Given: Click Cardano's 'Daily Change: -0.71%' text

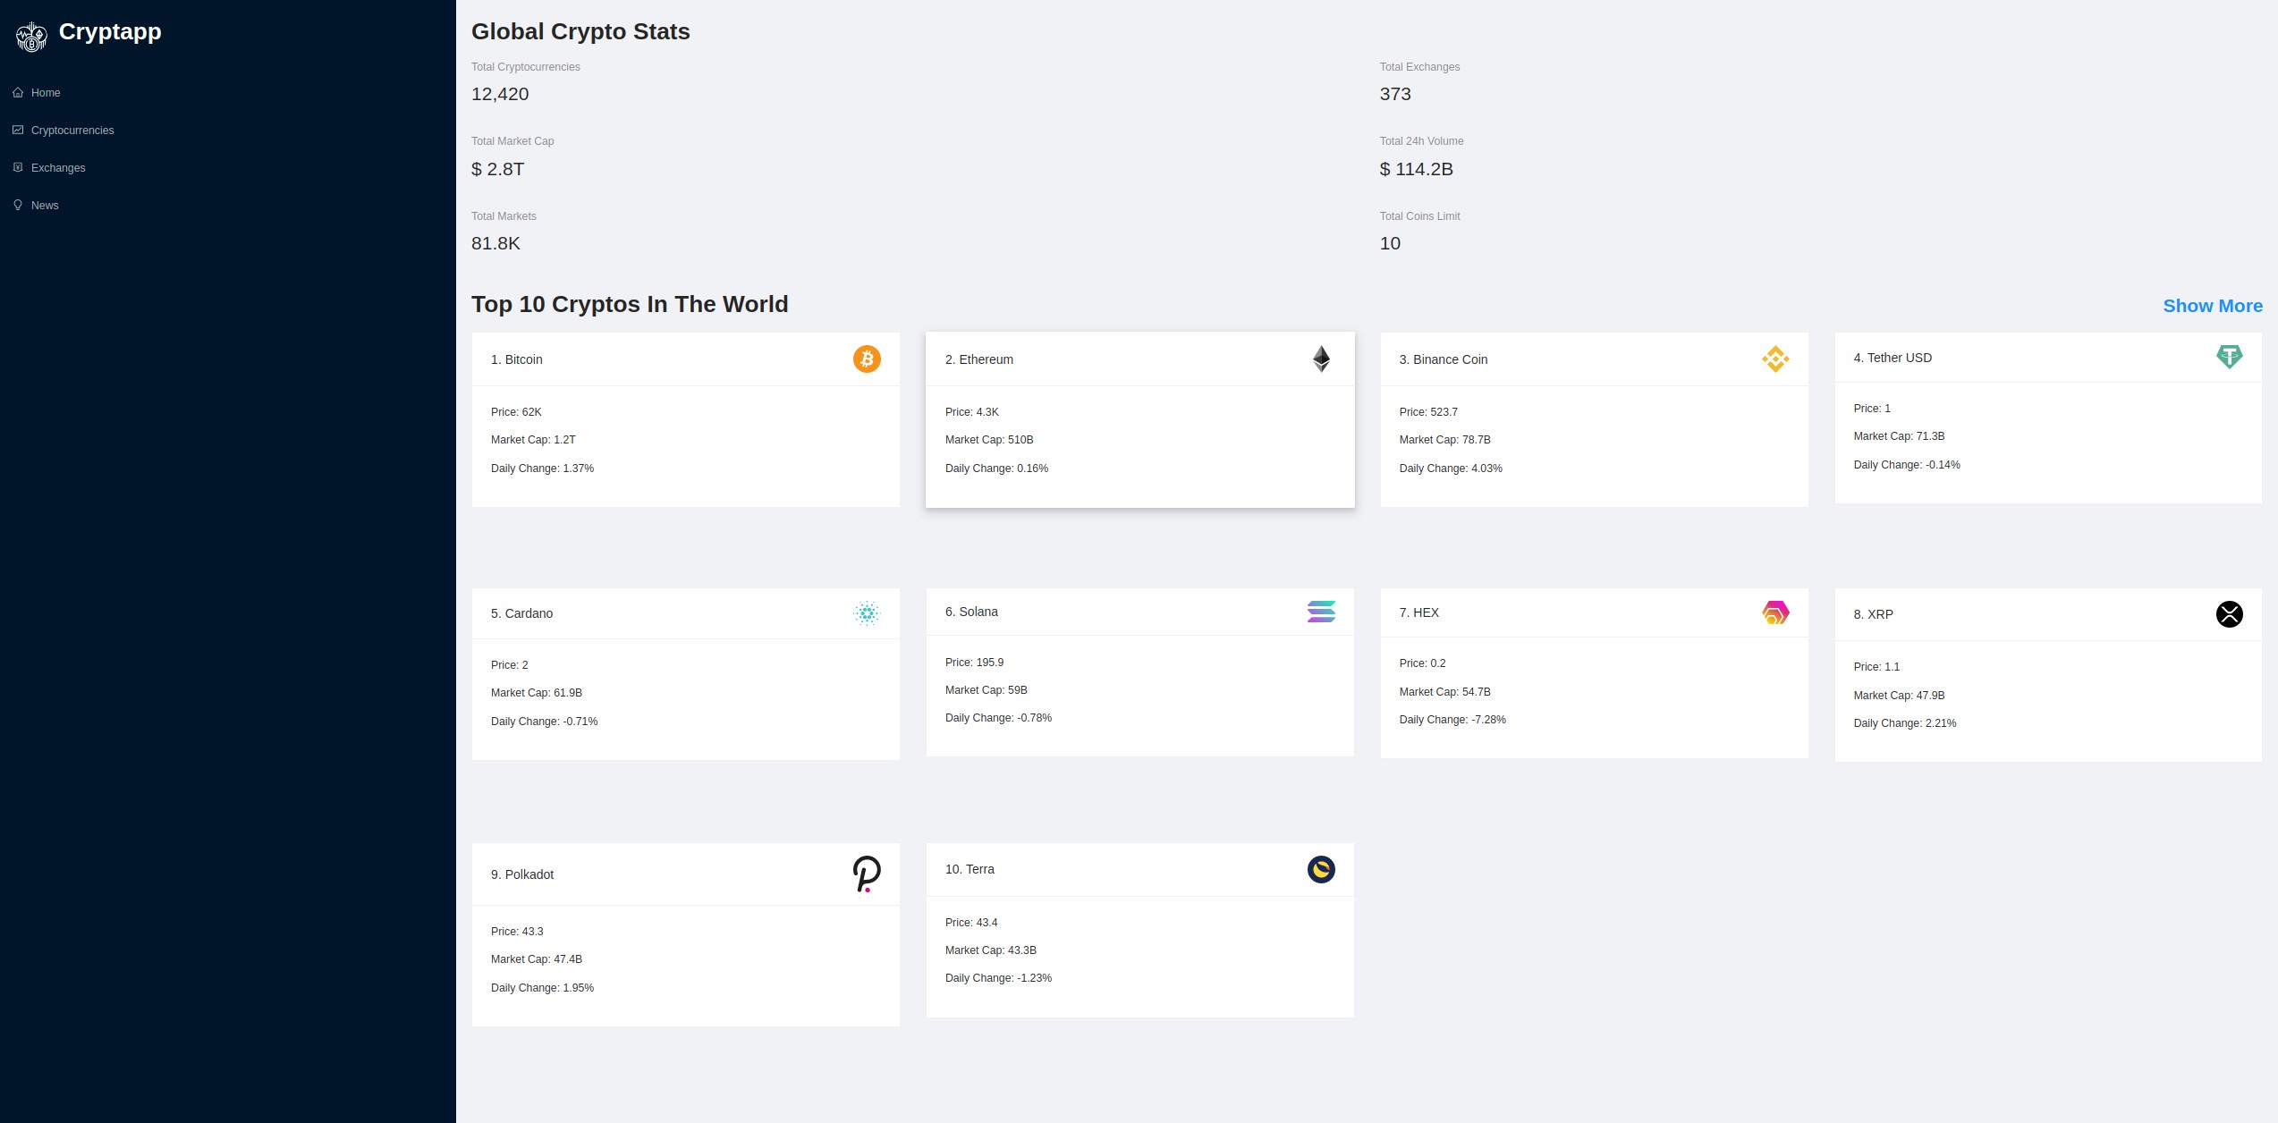Looking at the screenshot, I should pyautogui.click(x=545, y=722).
